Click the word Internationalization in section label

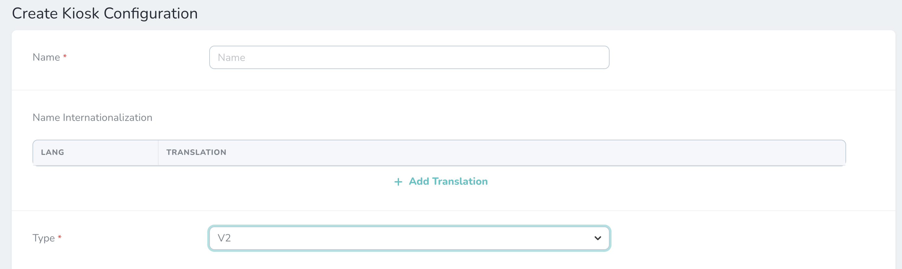coord(107,117)
